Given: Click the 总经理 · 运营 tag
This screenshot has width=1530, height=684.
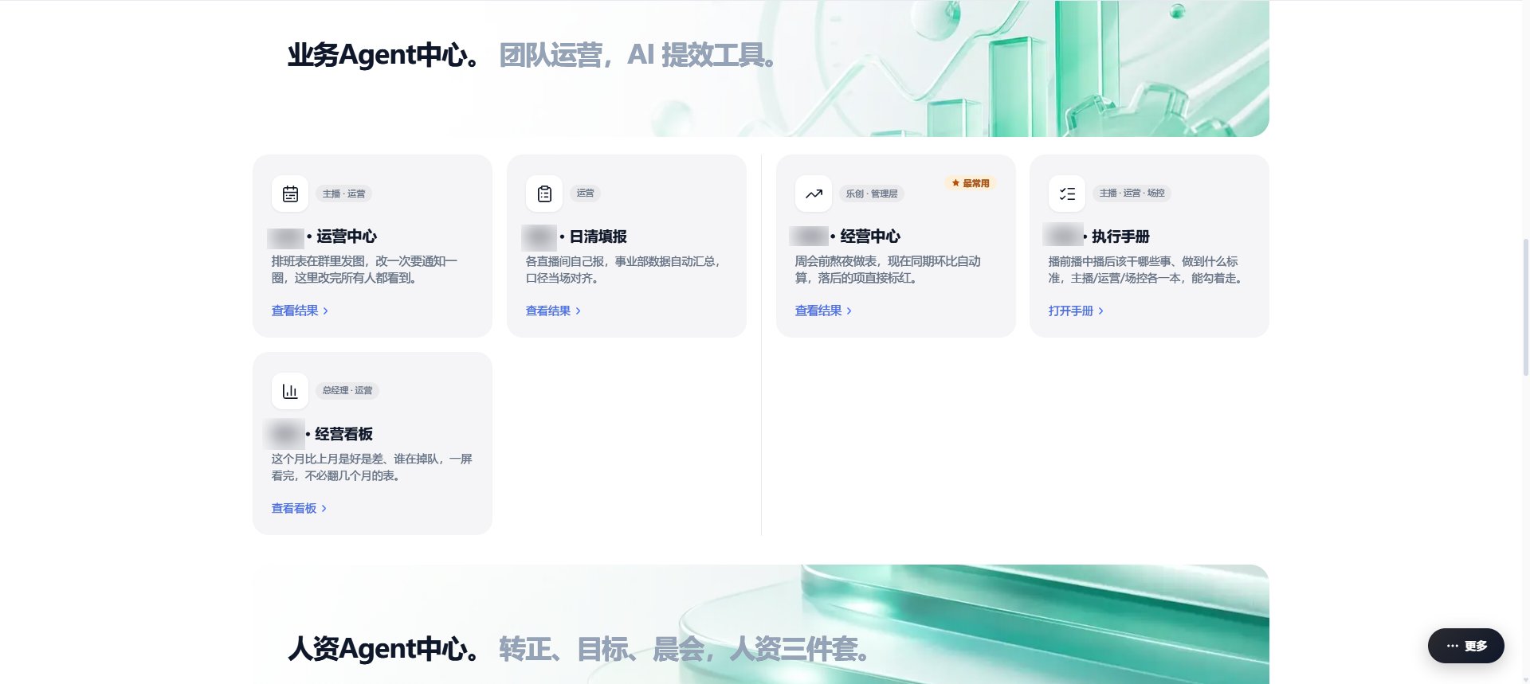Looking at the screenshot, I should [x=347, y=390].
